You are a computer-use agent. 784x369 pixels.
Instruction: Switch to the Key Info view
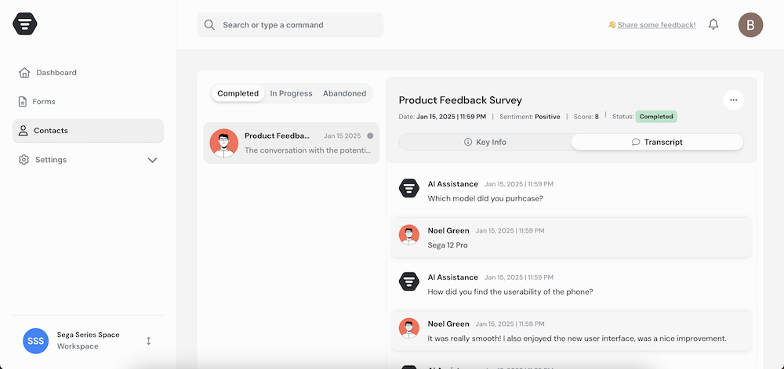coord(485,142)
